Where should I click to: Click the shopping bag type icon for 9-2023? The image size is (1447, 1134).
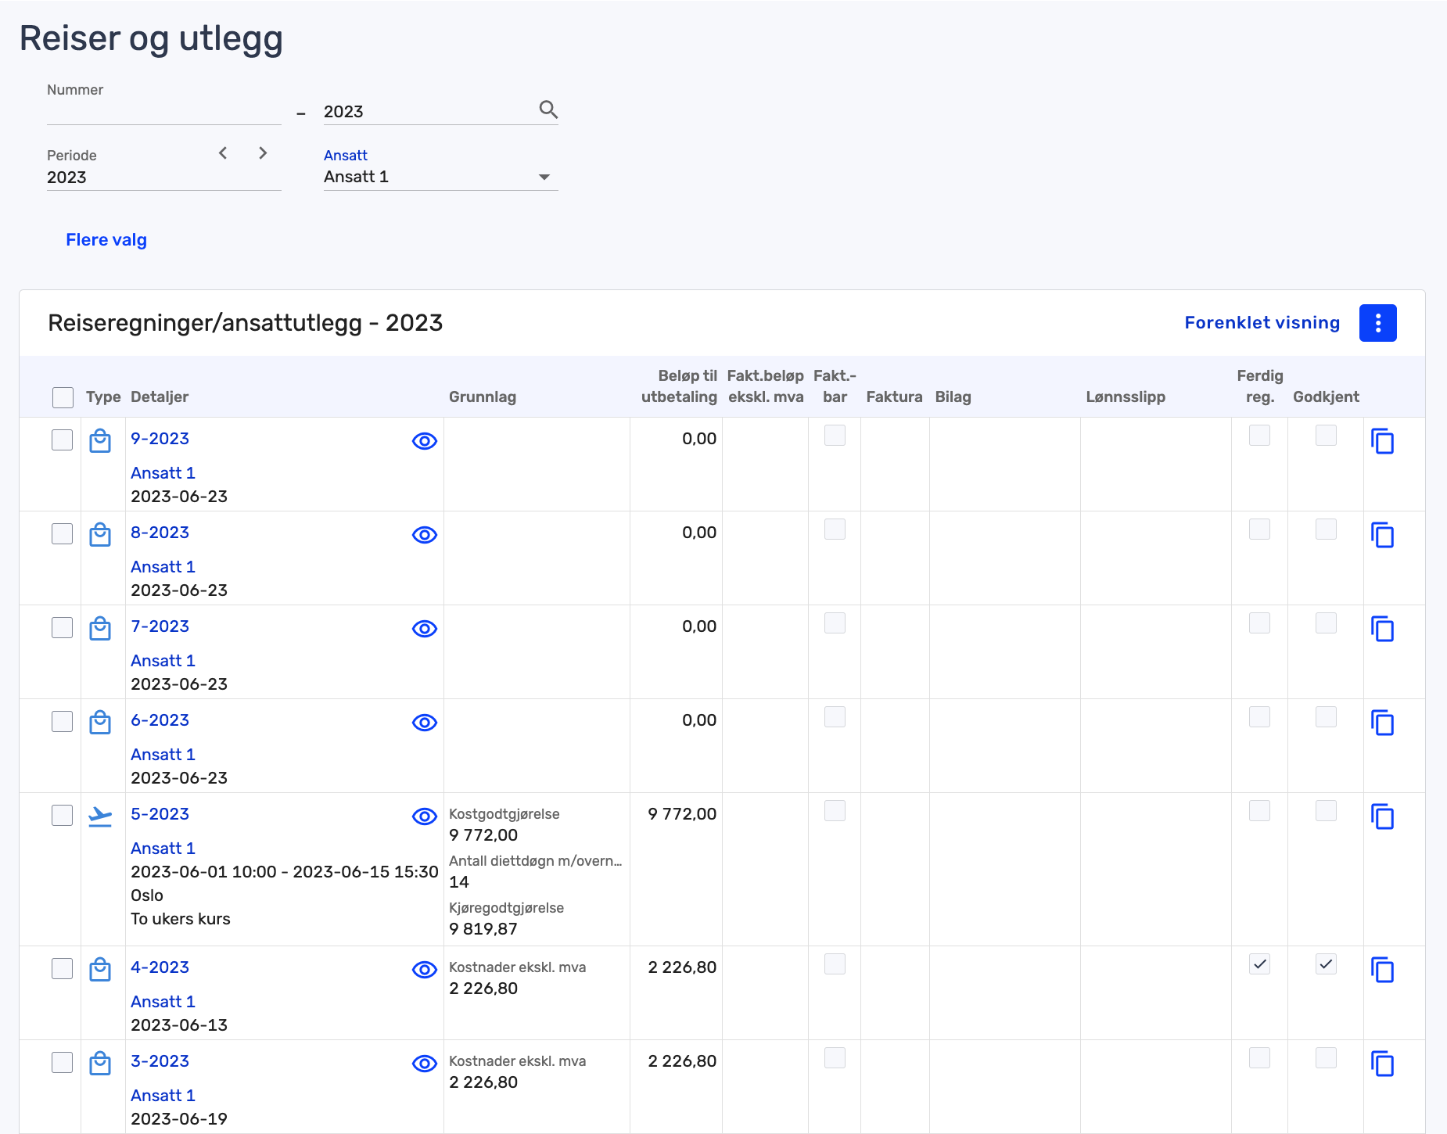tap(100, 441)
